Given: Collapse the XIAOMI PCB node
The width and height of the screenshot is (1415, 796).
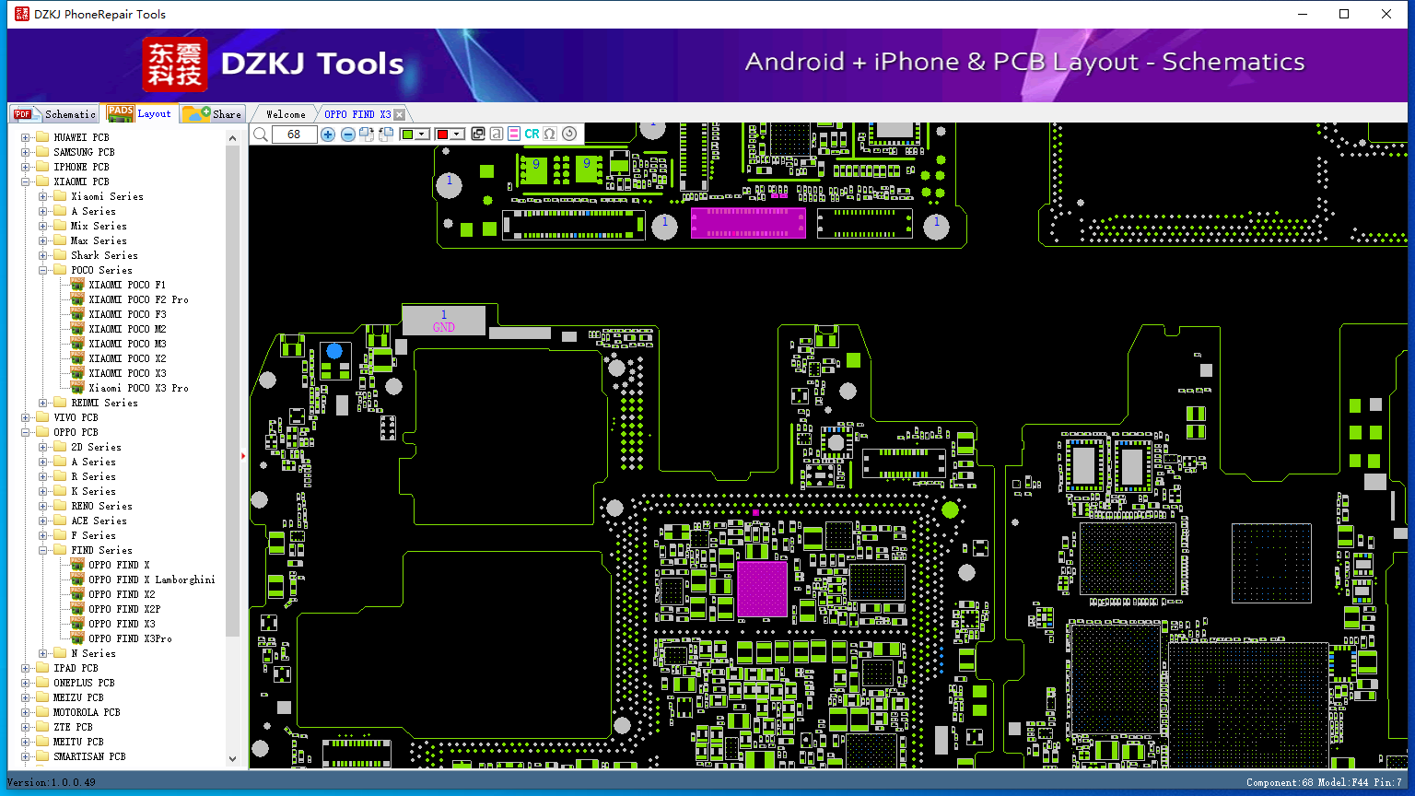Looking at the screenshot, I should (26, 181).
